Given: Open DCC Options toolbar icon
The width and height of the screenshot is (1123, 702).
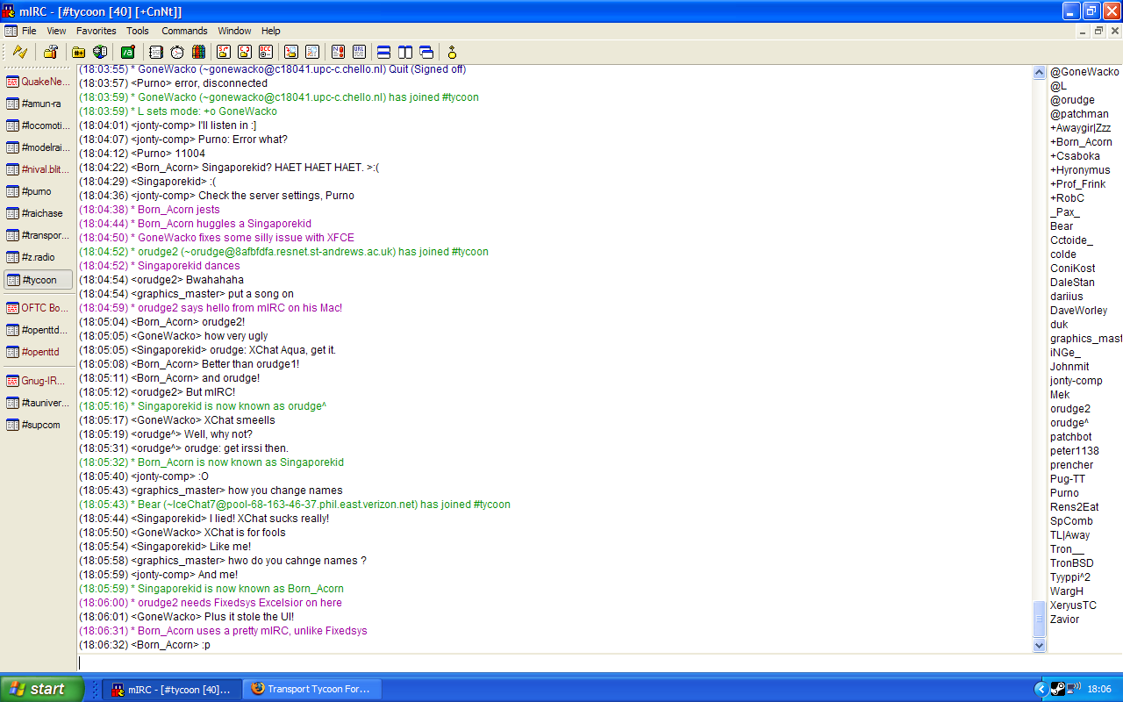Looking at the screenshot, I should [265, 52].
